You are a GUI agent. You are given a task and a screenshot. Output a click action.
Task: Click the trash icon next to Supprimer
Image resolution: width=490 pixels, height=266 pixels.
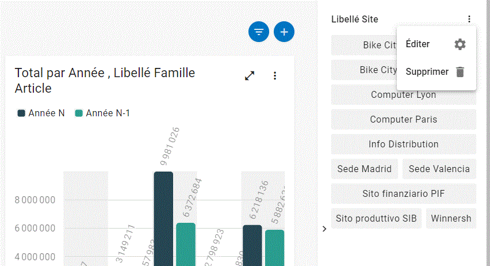click(x=460, y=72)
